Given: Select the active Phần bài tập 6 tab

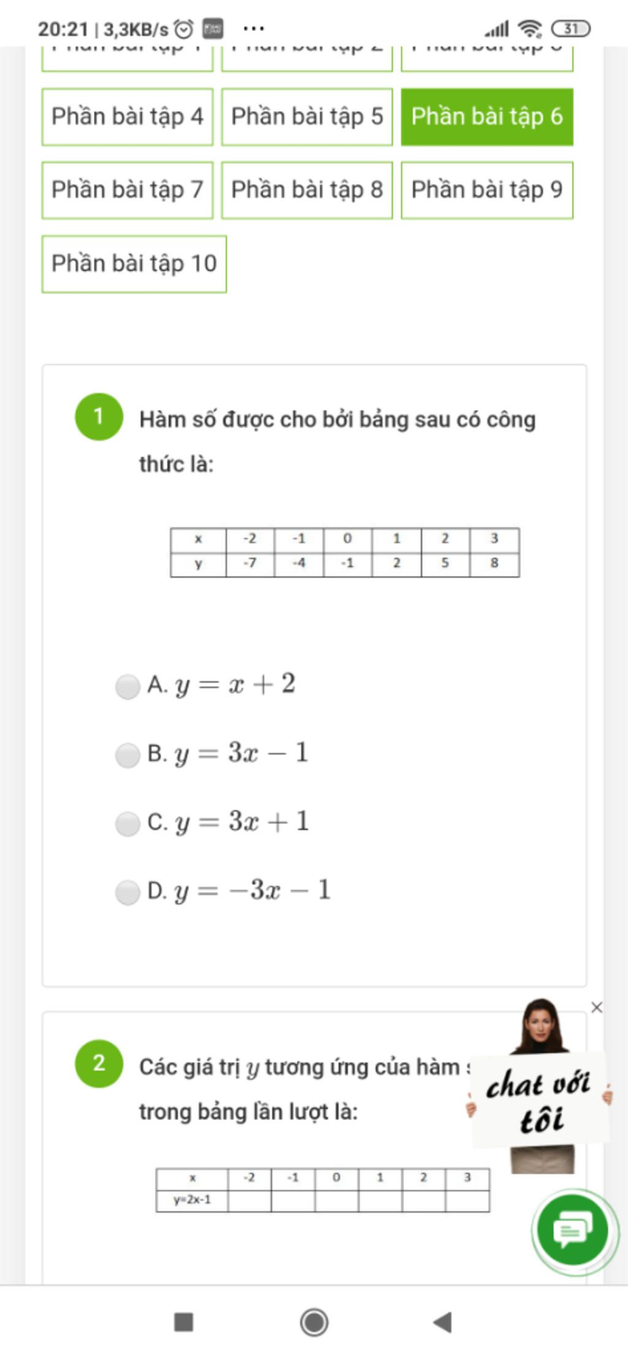Looking at the screenshot, I should click(x=487, y=117).
